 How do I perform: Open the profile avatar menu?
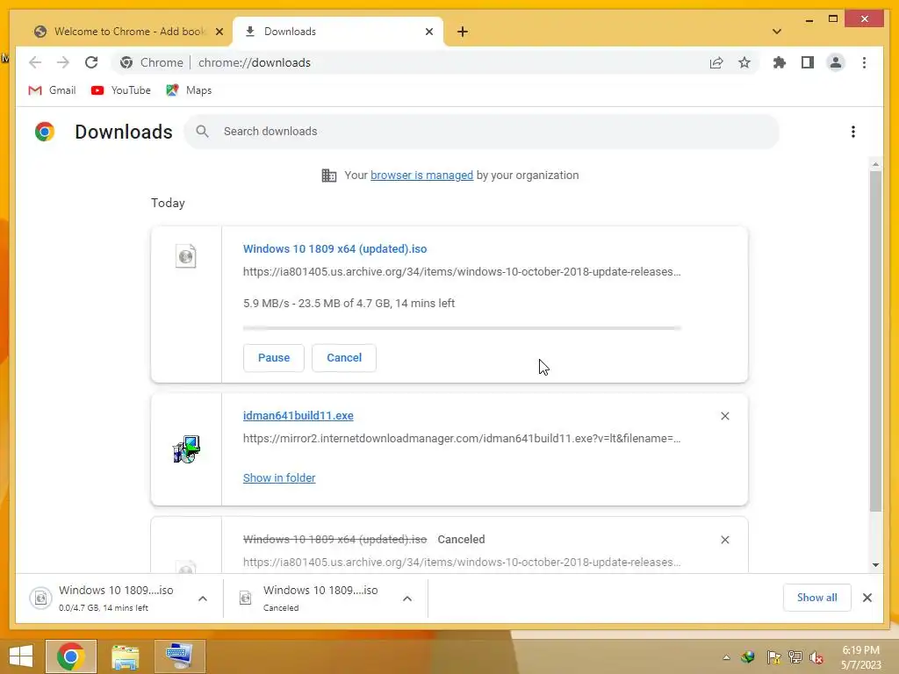click(836, 62)
